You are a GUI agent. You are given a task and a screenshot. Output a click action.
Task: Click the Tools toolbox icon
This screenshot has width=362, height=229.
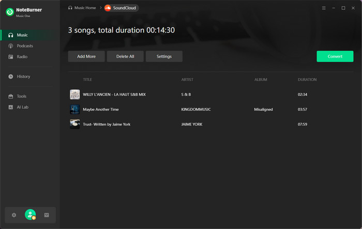pos(11,96)
